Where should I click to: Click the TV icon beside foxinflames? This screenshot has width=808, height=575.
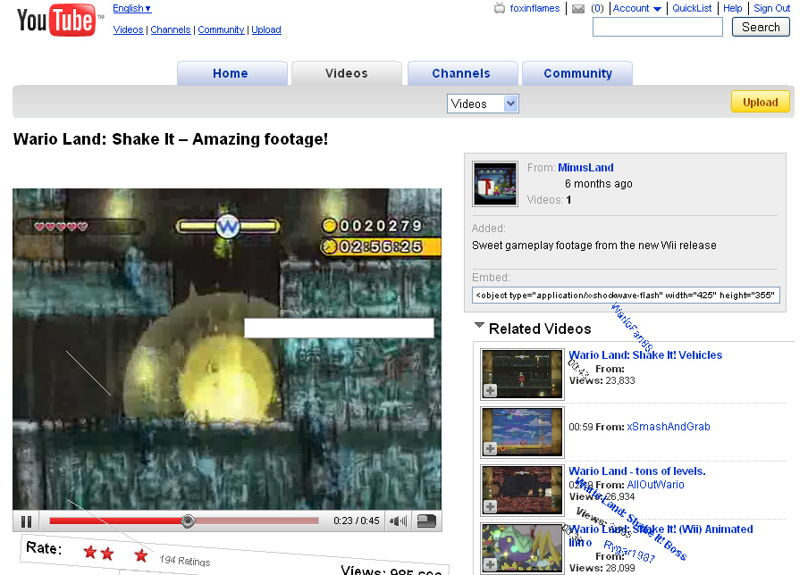[x=500, y=8]
